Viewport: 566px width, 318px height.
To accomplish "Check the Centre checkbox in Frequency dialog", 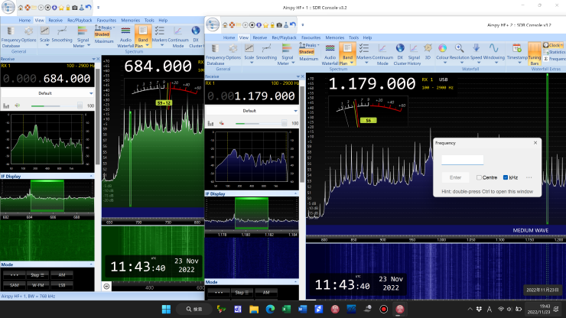I will pos(479,177).
